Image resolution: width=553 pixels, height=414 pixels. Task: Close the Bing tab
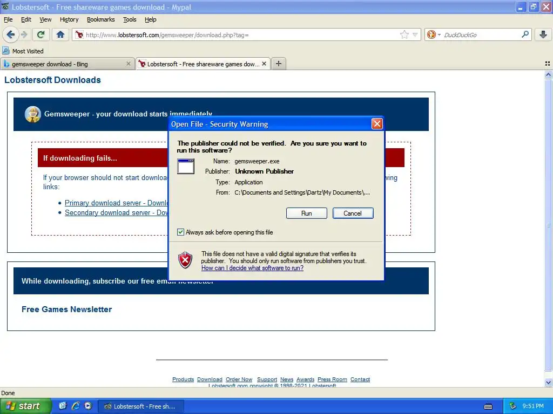pyautogui.click(x=129, y=64)
